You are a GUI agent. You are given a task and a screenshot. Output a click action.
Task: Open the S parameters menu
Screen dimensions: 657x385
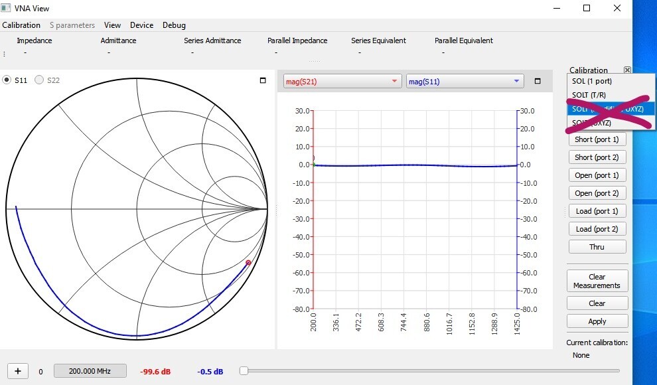coord(72,25)
